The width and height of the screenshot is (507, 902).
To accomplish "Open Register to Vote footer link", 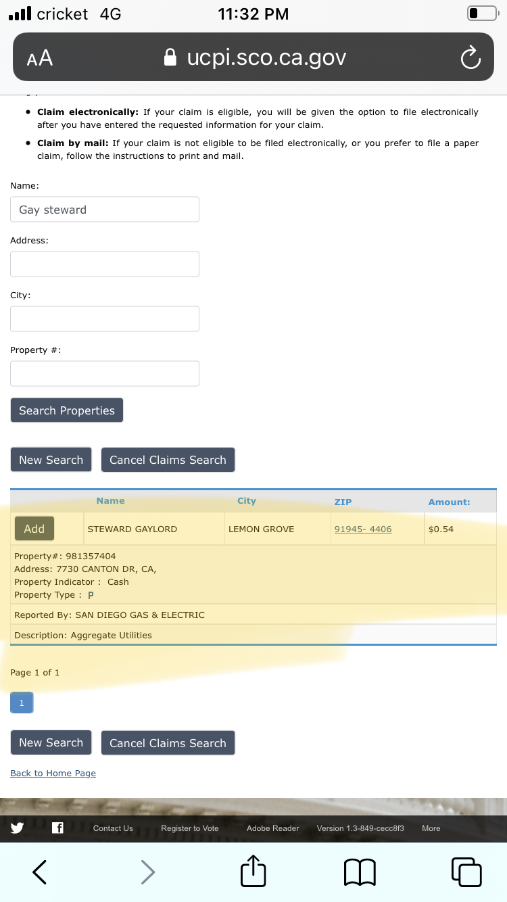I will click(190, 828).
